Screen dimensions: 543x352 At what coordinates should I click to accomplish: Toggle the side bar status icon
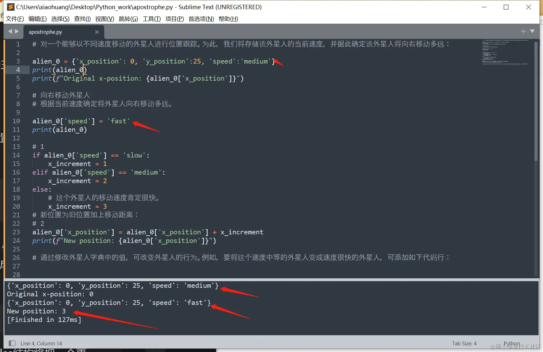tap(12, 343)
